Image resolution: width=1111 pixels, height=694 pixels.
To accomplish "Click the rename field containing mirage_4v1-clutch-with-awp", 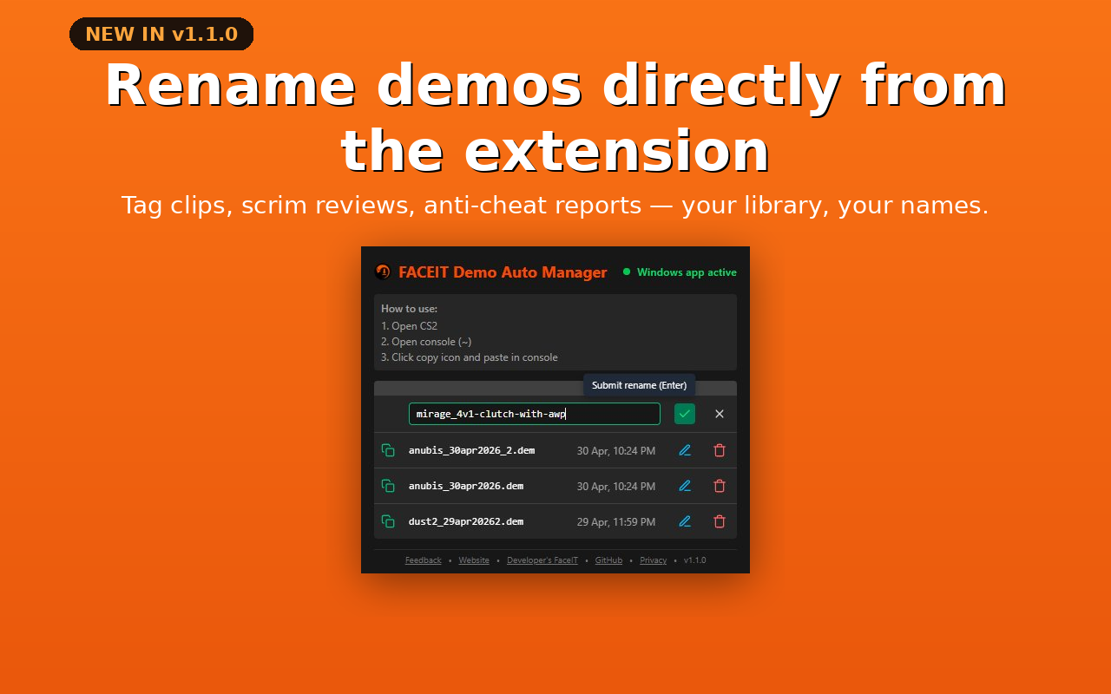I will coord(535,414).
